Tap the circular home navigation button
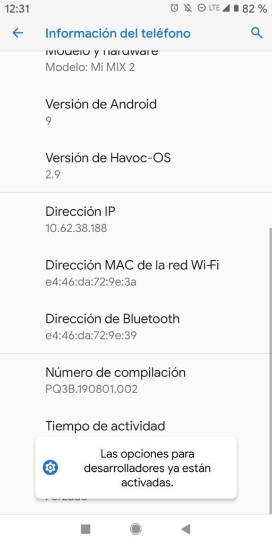 click(x=135, y=529)
